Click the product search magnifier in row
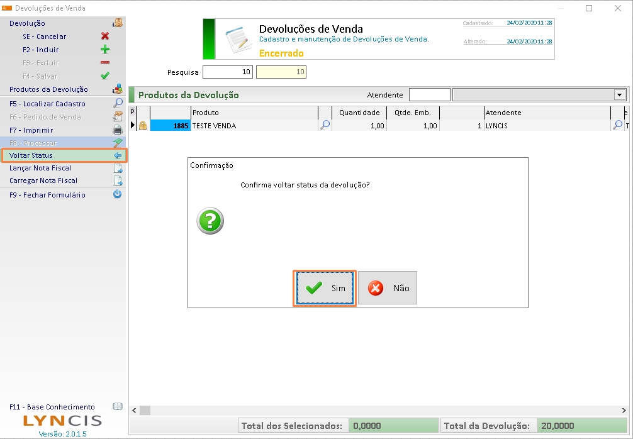This screenshot has height=439, width=633. tap(325, 126)
